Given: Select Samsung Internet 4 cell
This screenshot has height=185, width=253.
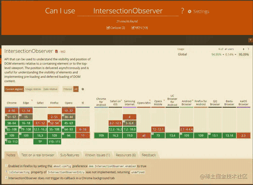Looking at the screenshot, I should point(130,117).
